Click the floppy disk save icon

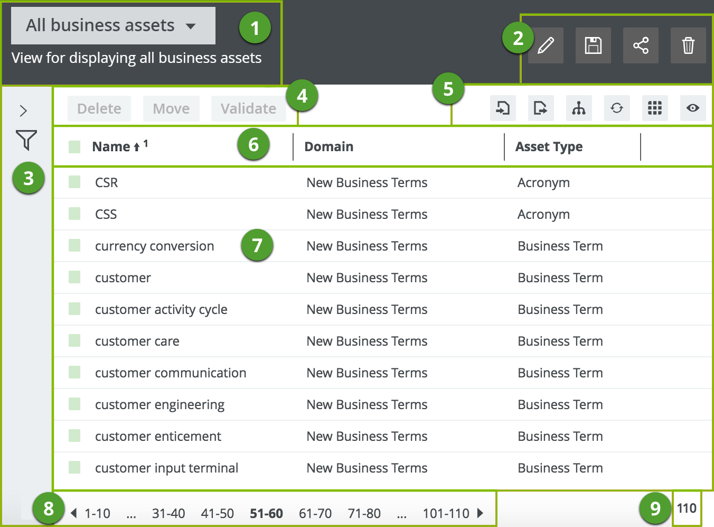coord(593,45)
